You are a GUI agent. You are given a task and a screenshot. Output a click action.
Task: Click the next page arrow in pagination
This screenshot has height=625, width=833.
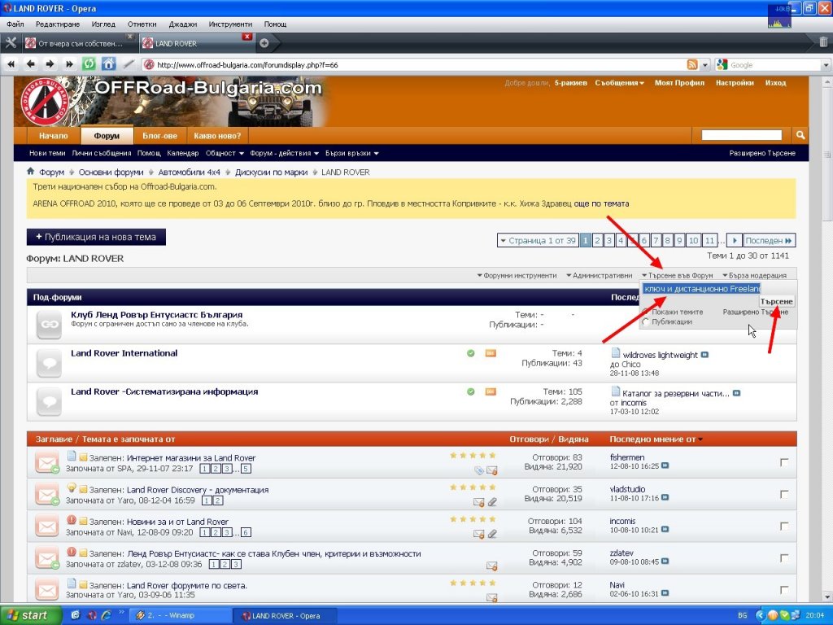pyautogui.click(x=735, y=241)
